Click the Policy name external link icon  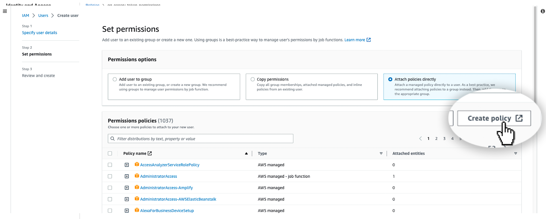point(149,154)
